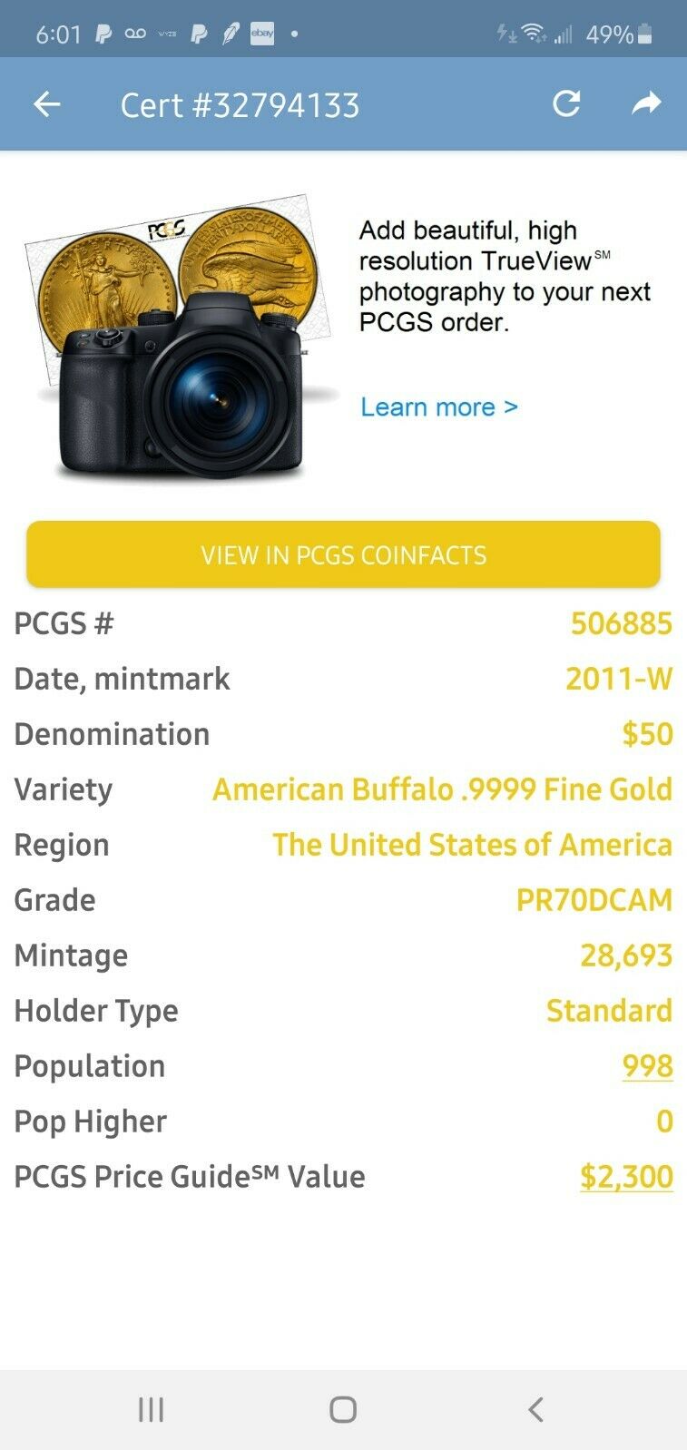The height and width of the screenshot is (1450, 687).
Task: Tap the PCGS number 506885
Action: [621, 623]
